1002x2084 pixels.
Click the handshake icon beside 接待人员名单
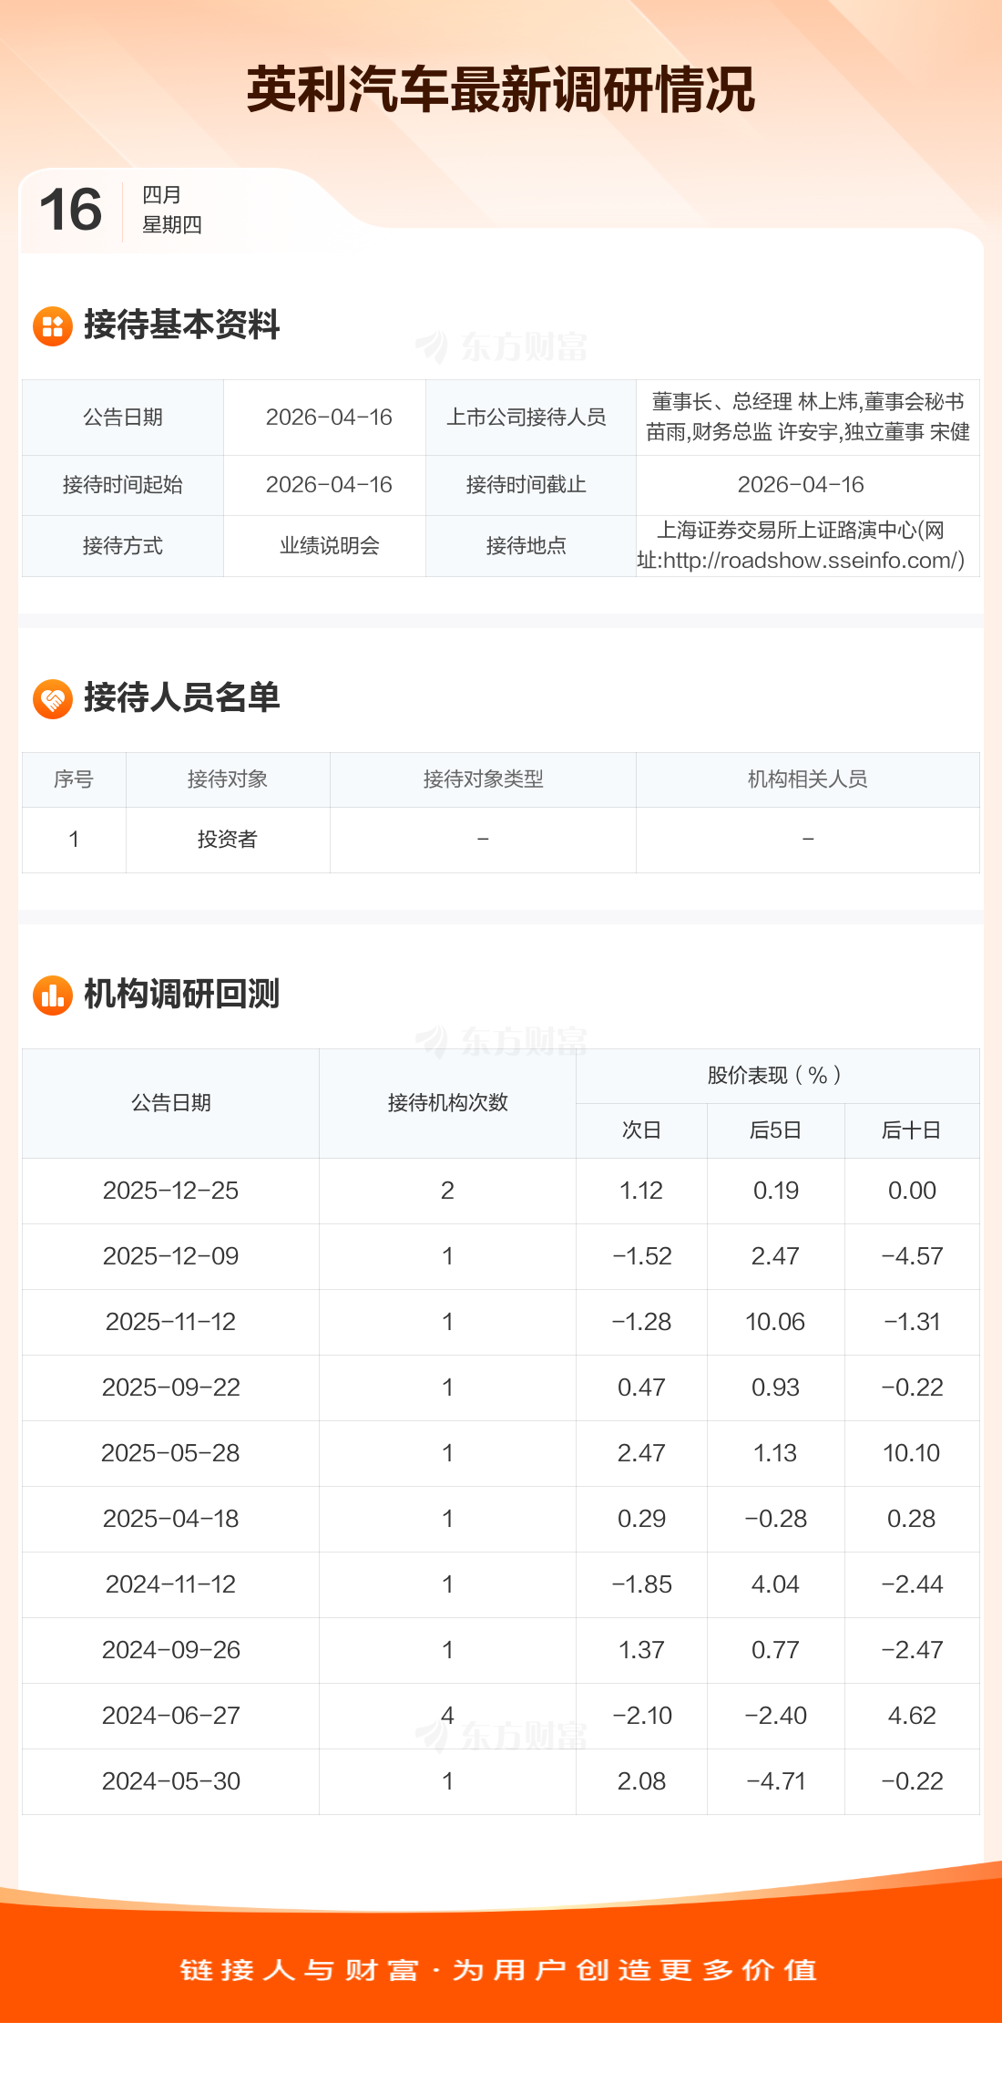pos(53,699)
